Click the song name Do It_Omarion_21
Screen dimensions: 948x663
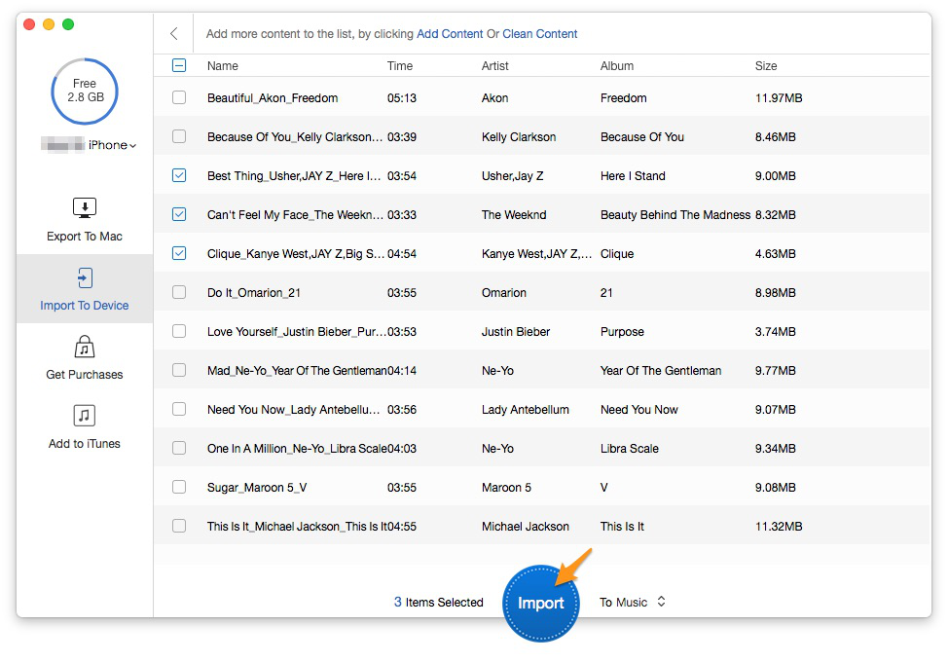click(x=254, y=293)
